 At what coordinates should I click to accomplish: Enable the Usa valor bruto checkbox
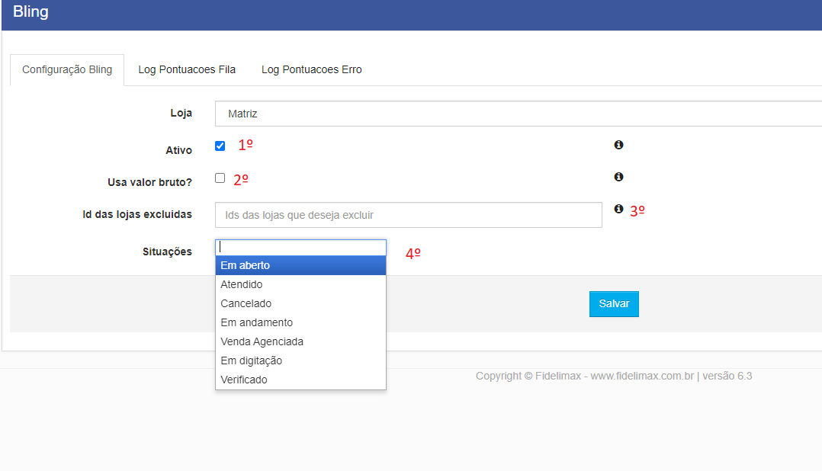[220, 178]
